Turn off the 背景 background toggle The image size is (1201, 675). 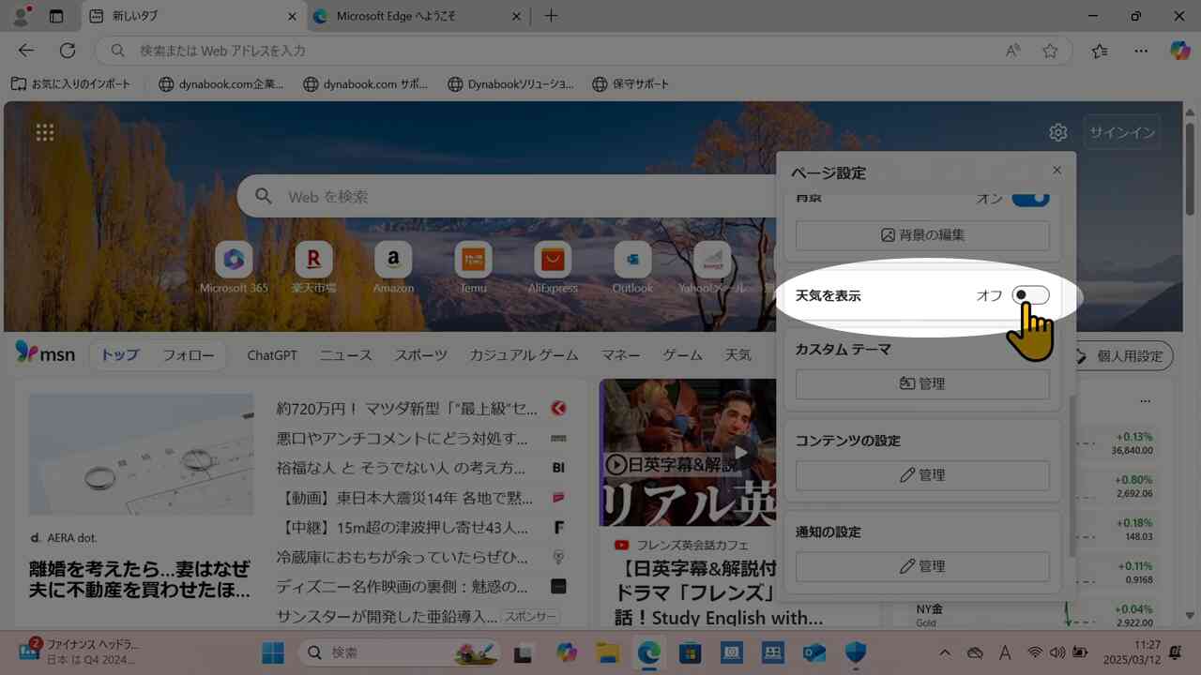[1029, 198]
